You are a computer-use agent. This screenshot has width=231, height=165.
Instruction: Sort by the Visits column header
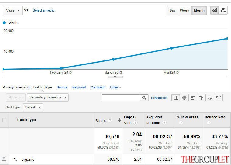coord(101,121)
